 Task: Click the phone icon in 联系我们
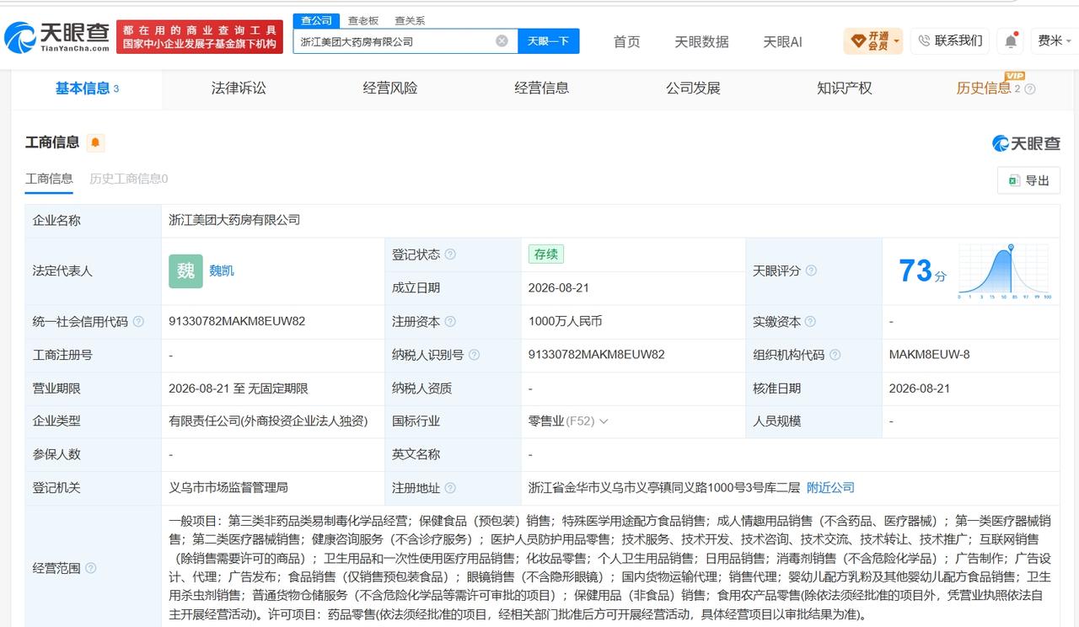pyautogui.click(x=924, y=40)
